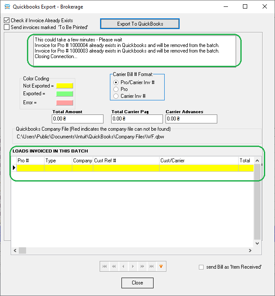Go to first record in navigator

click(x=104, y=267)
